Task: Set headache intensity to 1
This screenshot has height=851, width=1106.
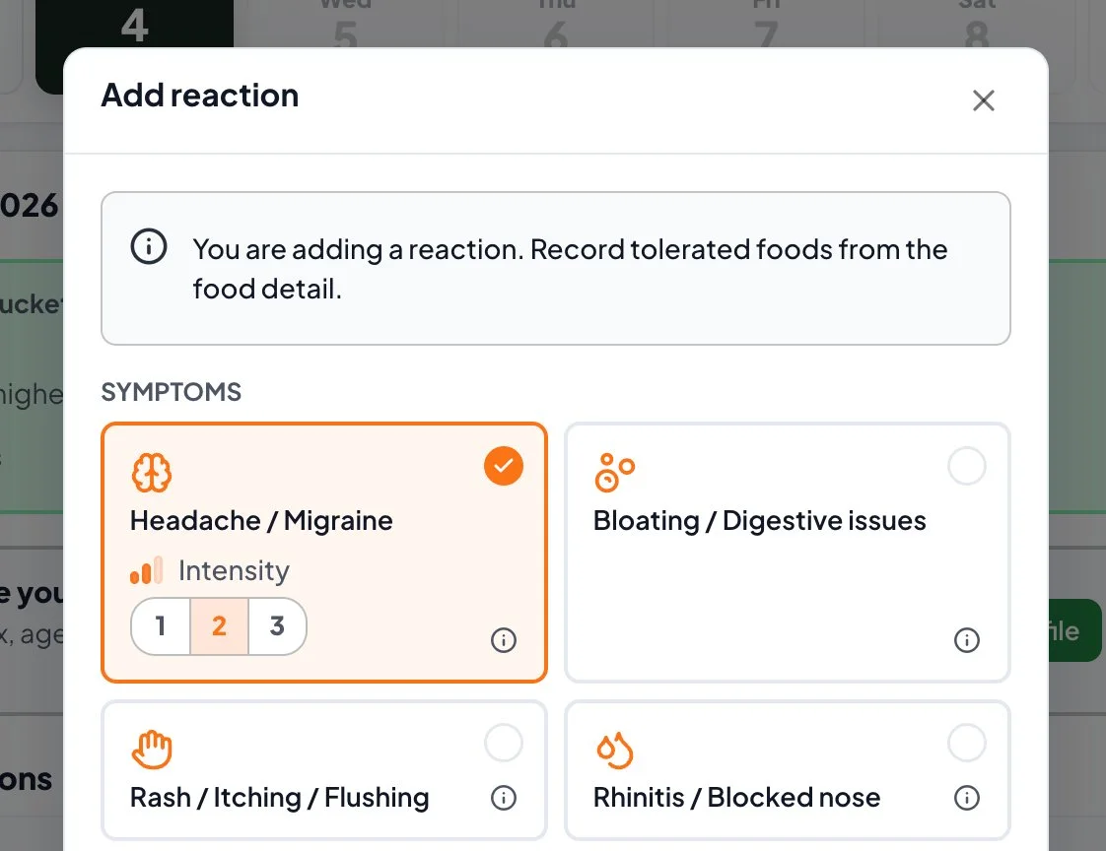Action: 161,626
